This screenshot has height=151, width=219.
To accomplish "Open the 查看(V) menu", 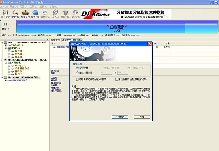I will pyautogui.click(x=43, y=7).
